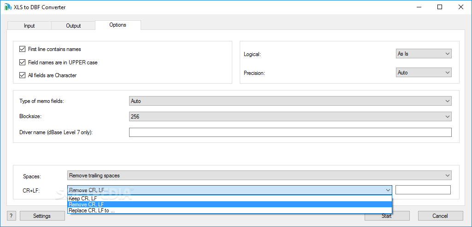Click the XLS to DBF Converter app icon
The image size is (472, 227).
point(6,7)
